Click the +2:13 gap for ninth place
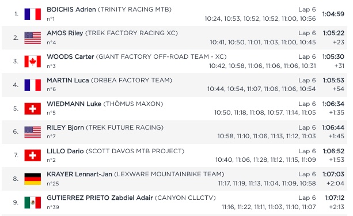The image size is (353, 216). click(x=336, y=207)
